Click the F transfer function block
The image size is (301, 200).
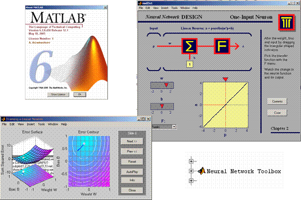222,46
